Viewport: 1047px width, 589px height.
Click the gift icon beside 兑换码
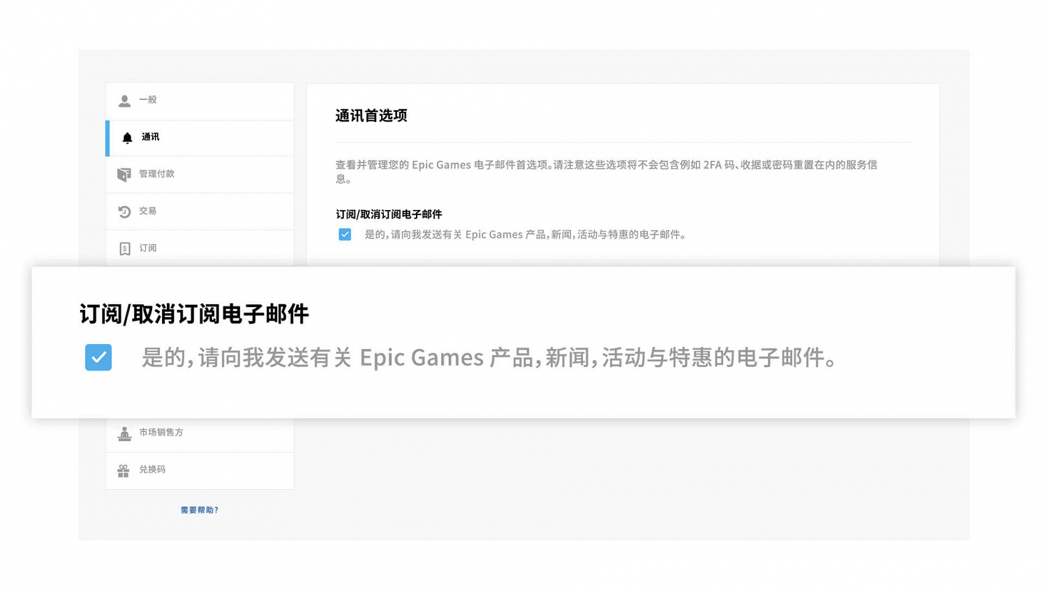tap(124, 470)
